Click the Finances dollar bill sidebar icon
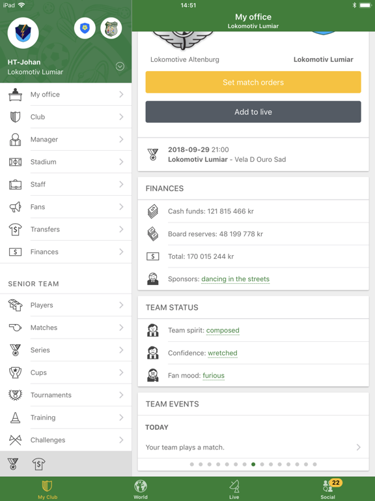 [x=16, y=252]
